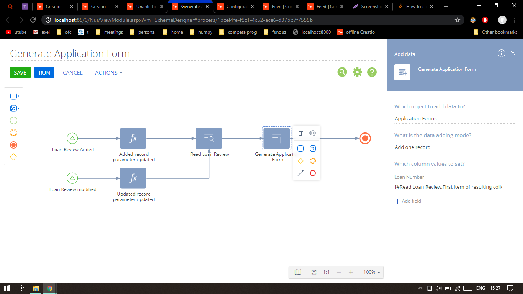Zoom out with the minus button
Screen dimensions: 523x294
click(x=338, y=272)
